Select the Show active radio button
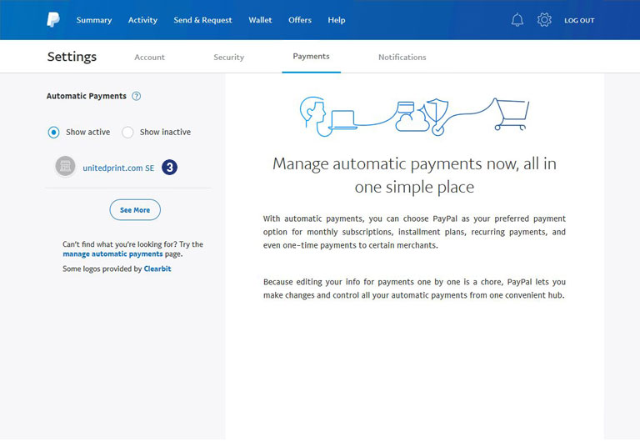The height and width of the screenshot is (442, 640). coord(54,132)
